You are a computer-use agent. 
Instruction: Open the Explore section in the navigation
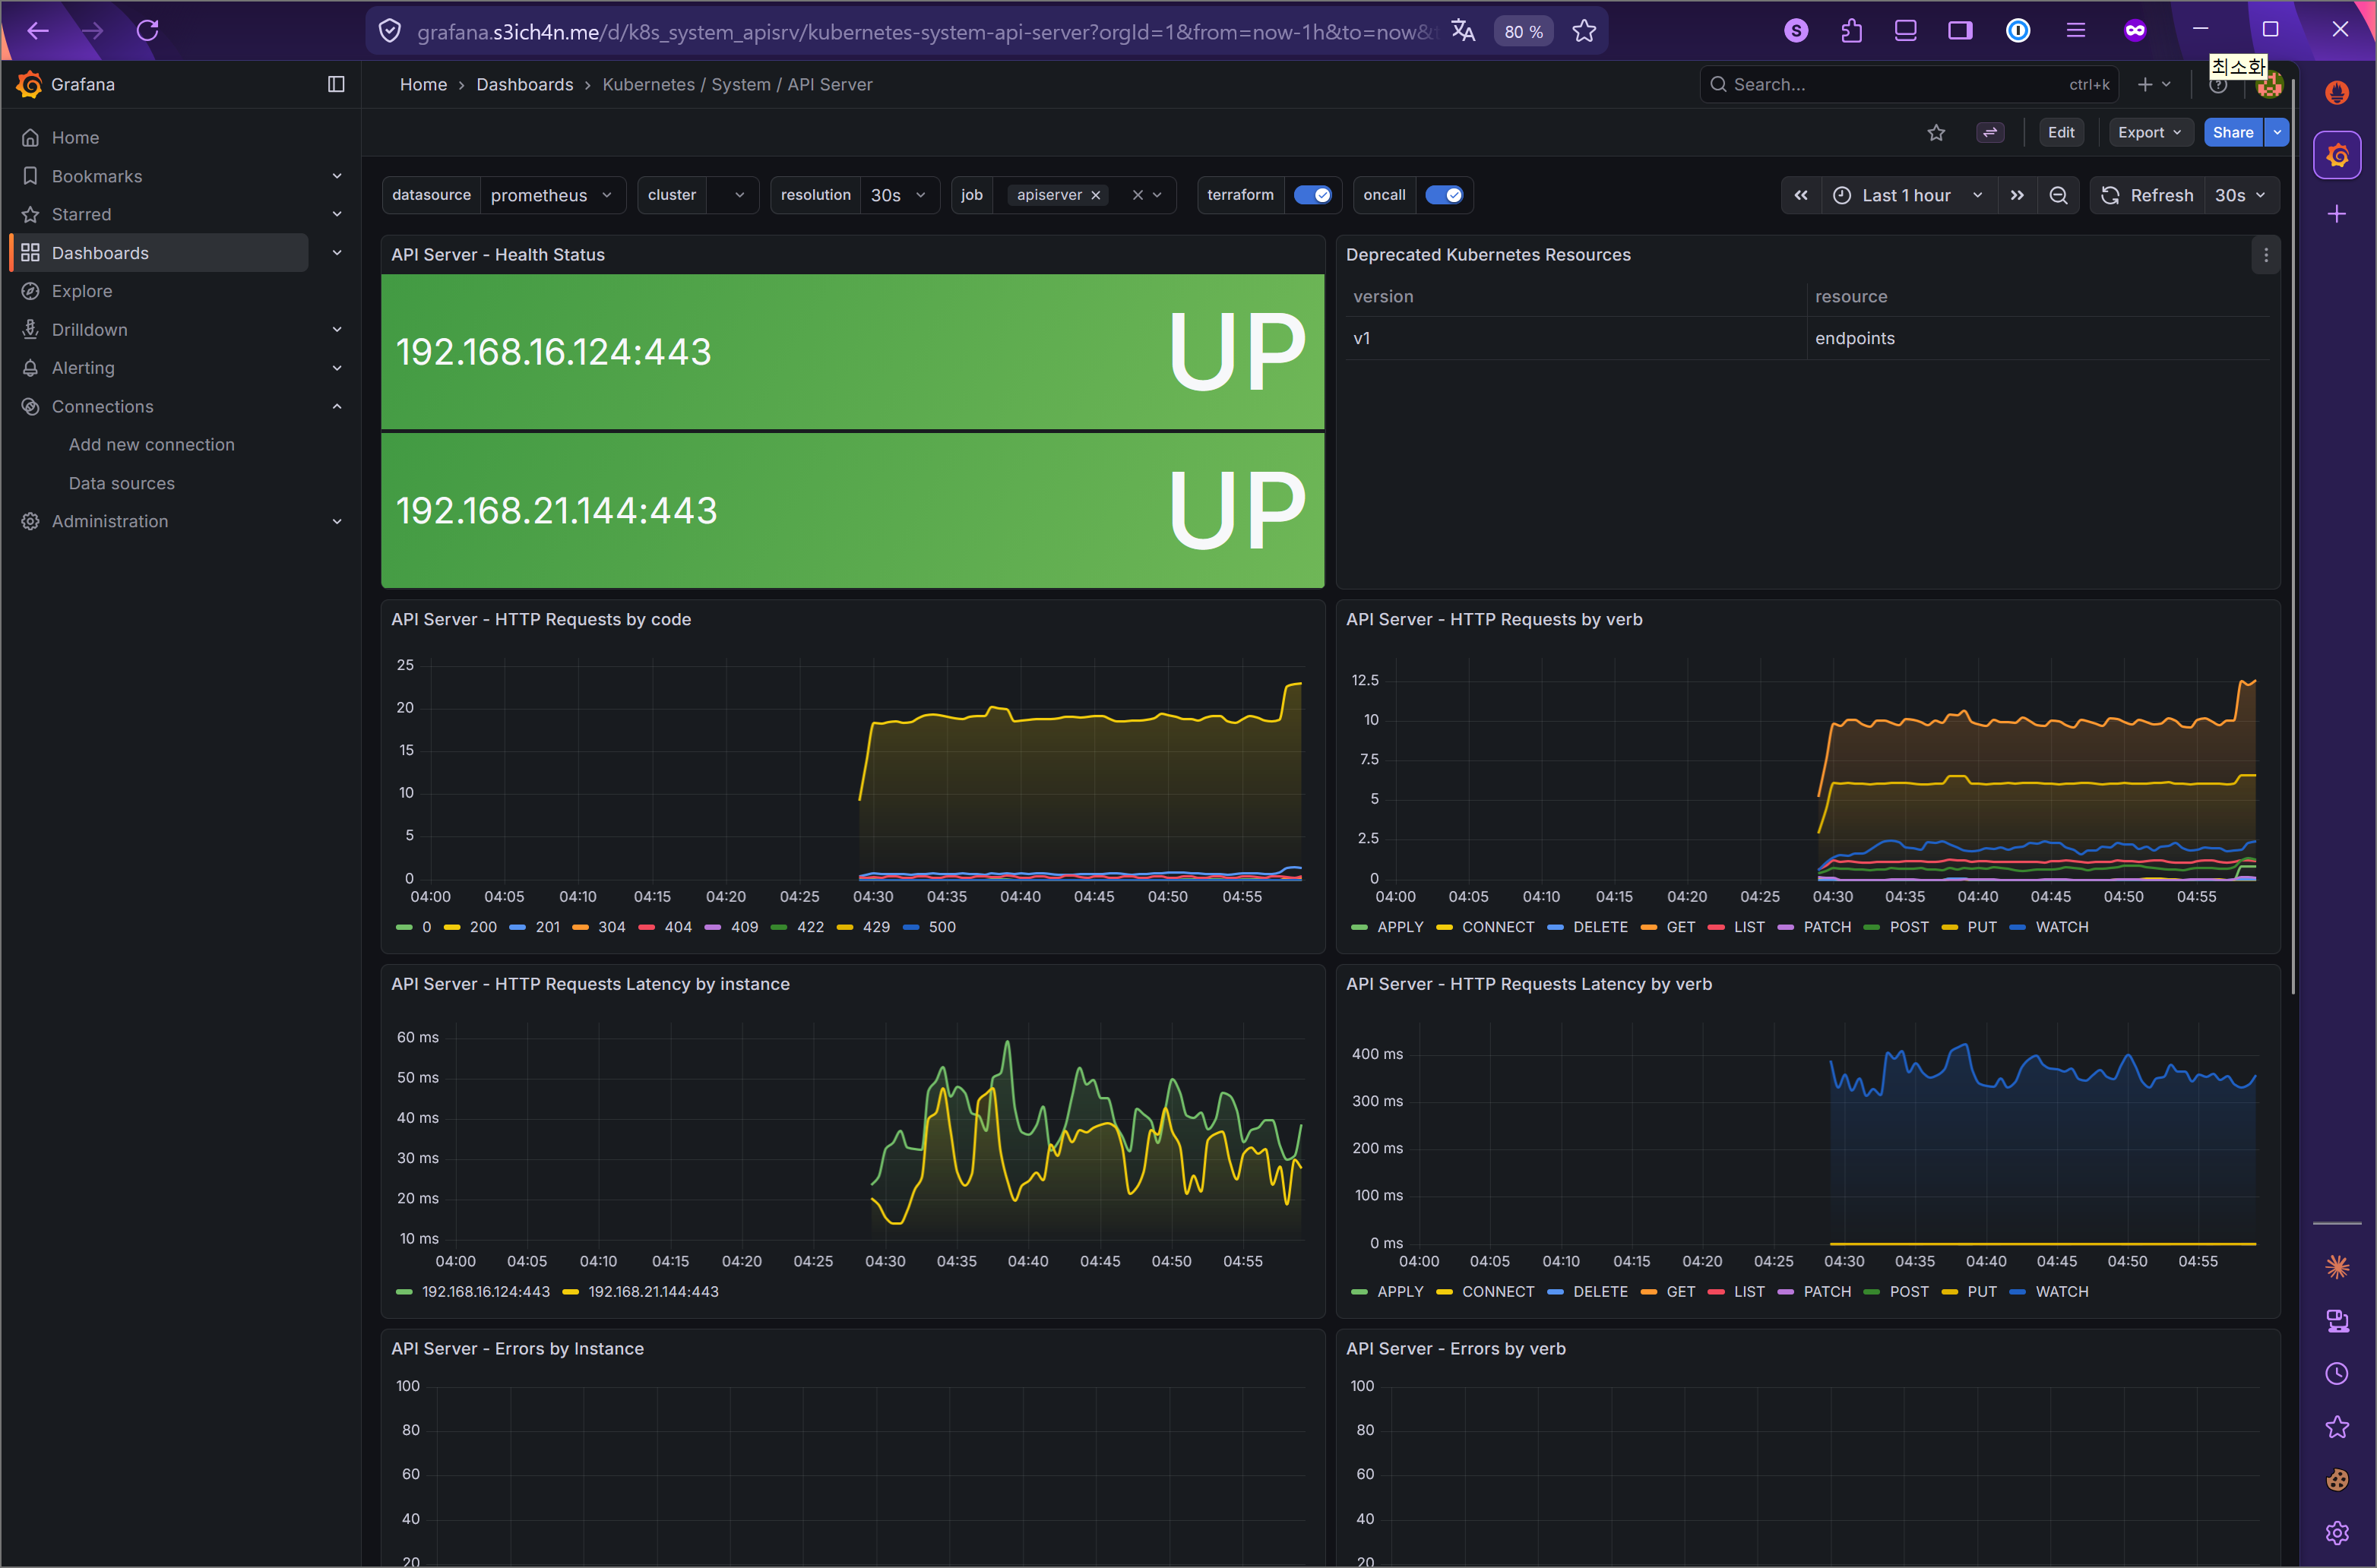coord(82,291)
